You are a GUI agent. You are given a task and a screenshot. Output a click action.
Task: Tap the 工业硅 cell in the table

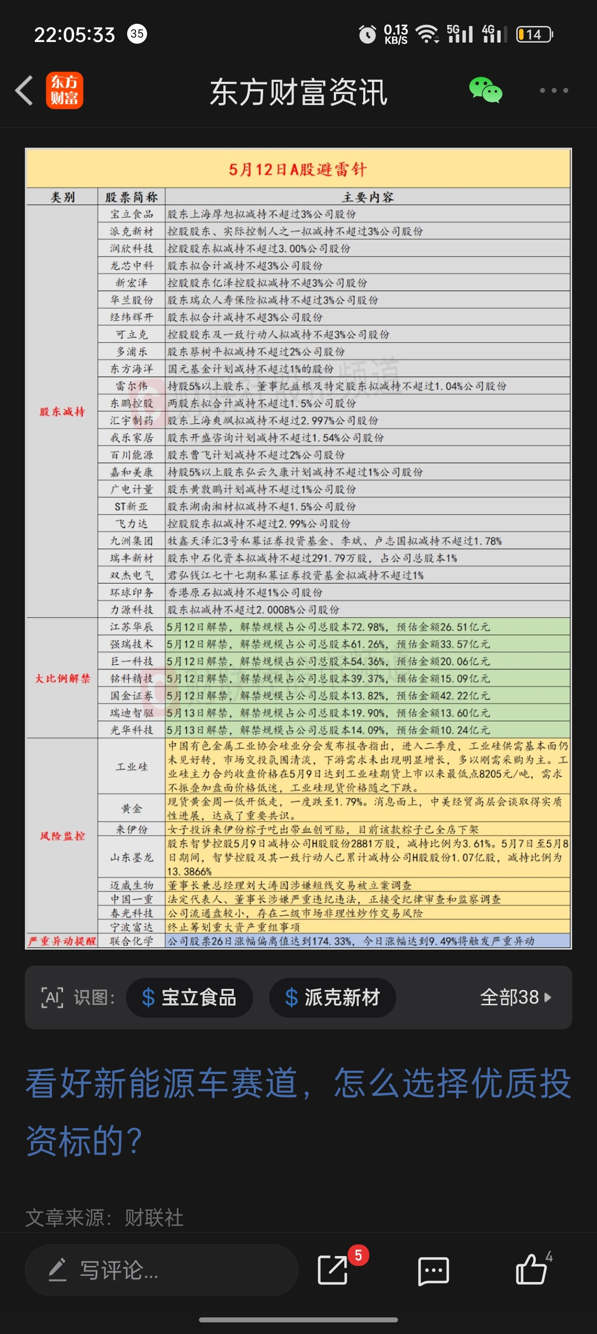click(132, 767)
